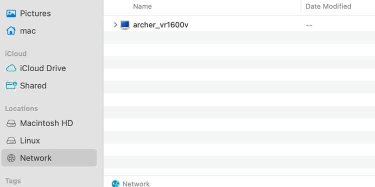Collapse the Locations sidebar section header

(x=21, y=109)
